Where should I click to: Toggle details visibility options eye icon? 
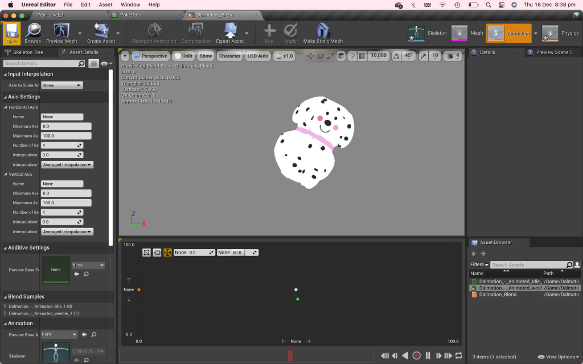click(105, 64)
